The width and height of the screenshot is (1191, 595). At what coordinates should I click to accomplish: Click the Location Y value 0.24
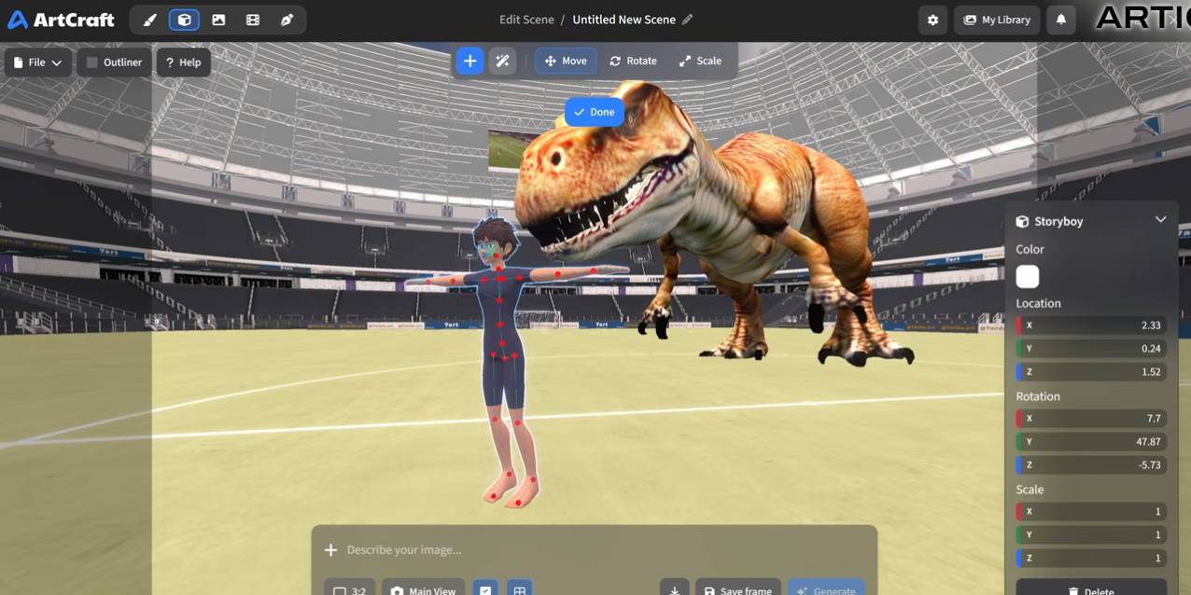pos(1091,349)
